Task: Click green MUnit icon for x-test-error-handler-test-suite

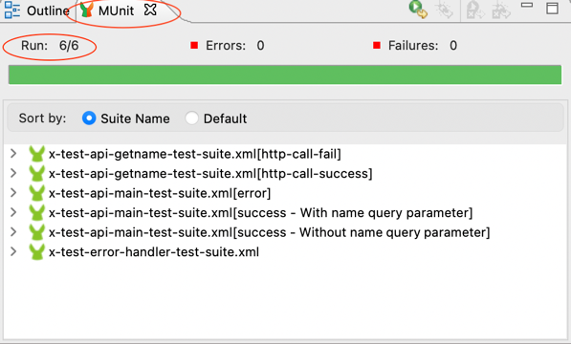Action: pos(36,252)
